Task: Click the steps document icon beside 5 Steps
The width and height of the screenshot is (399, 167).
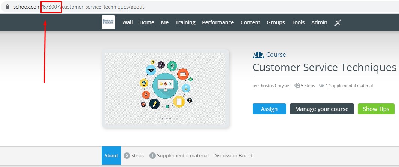Action: (297, 86)
